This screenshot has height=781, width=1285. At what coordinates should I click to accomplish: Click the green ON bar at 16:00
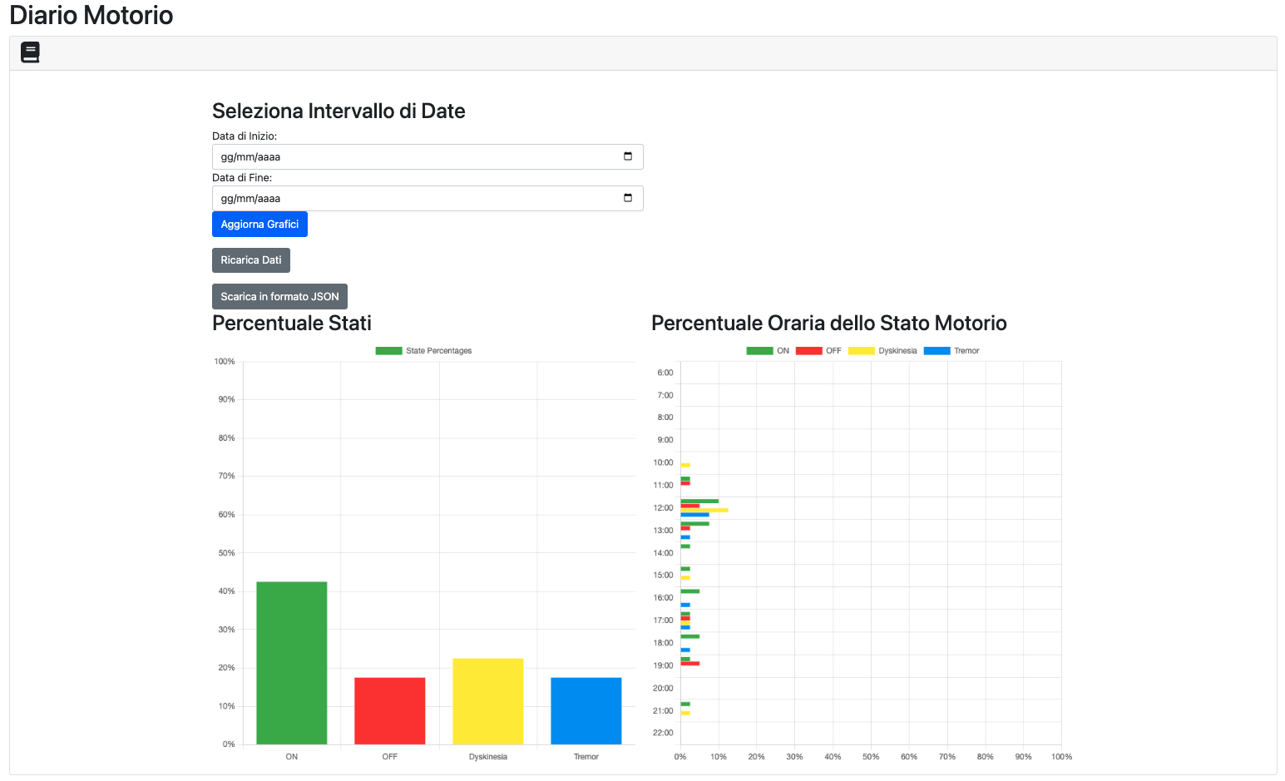[x=690, y=591]
